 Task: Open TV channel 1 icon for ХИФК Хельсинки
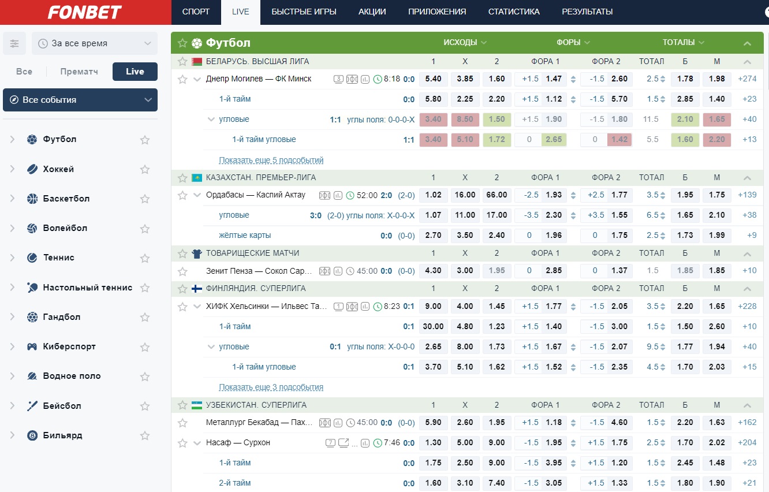click(339, 307)
